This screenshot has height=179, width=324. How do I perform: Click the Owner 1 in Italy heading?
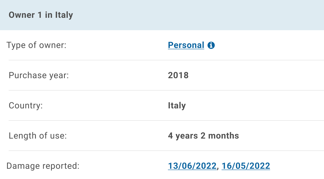coord(41,15)
